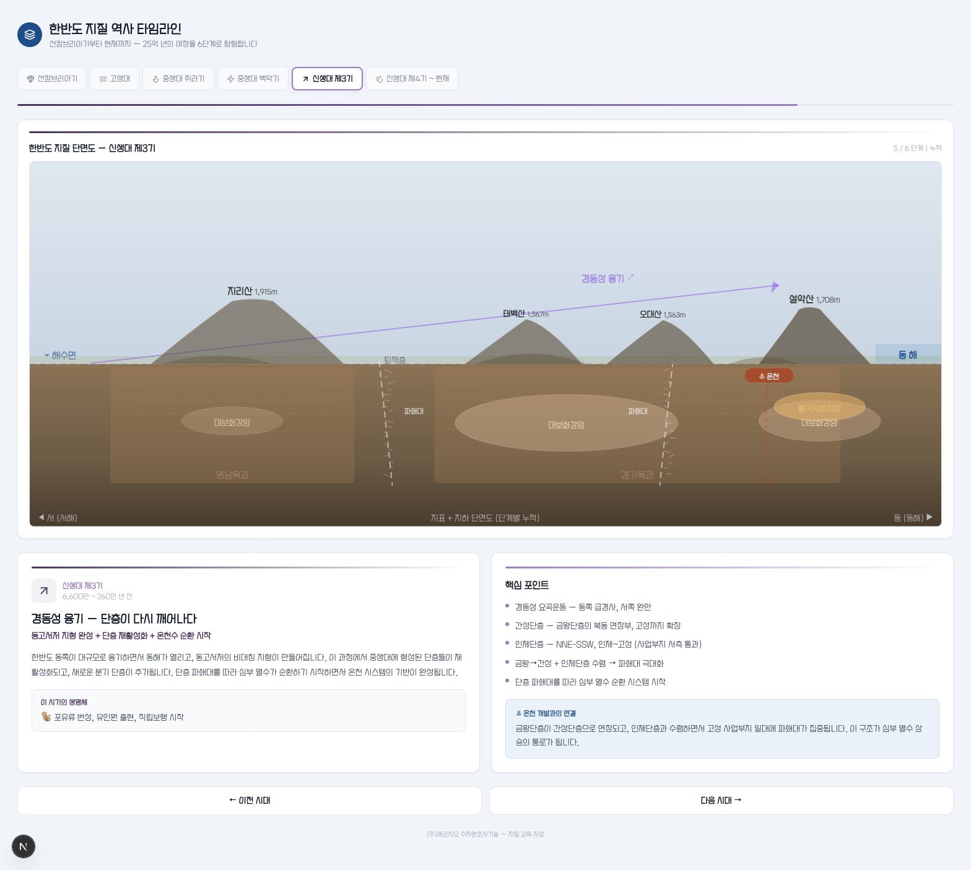This screenshot has height=870, width=971.
Task: Click the stacked-layers logo icon in the header
Action: [30, 35]
